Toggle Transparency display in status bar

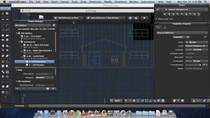coord(163,101)
